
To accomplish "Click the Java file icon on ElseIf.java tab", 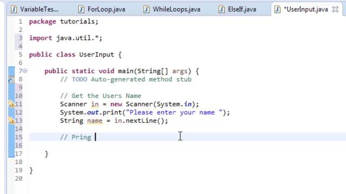I will click(222, 9).
